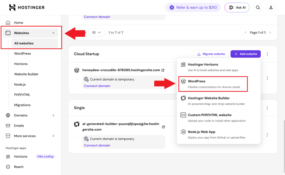Click Refer & earn up to $310 banner

coord(193,7)
